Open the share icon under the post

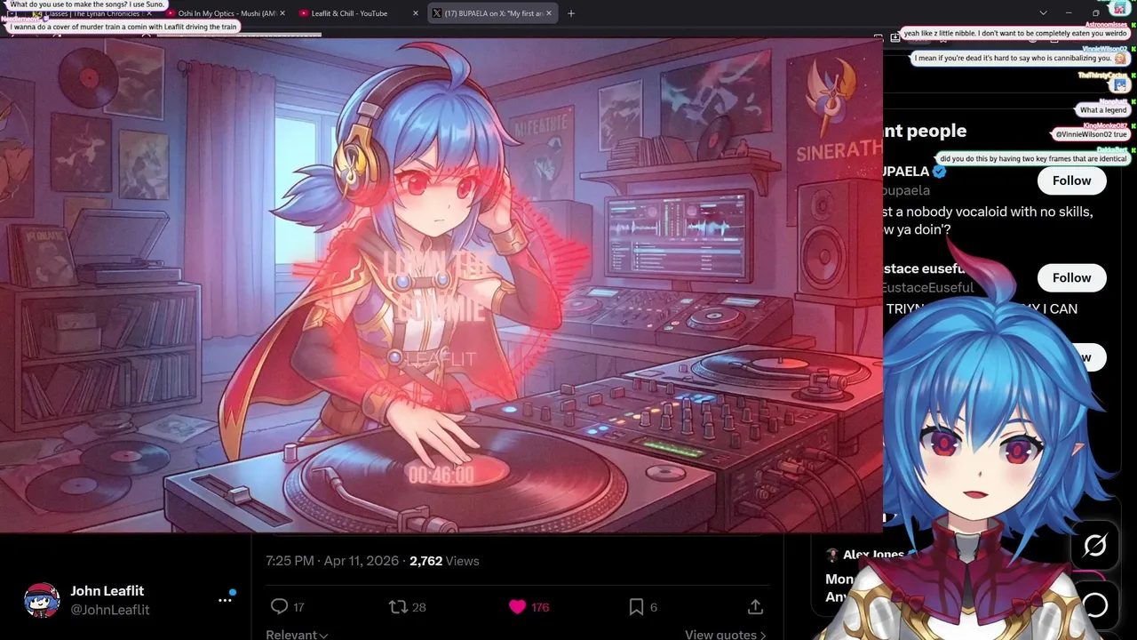755,606
